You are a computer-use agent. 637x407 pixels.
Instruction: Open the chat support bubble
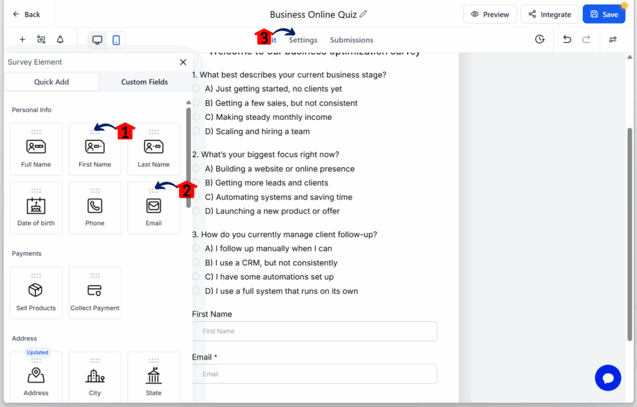608,378
